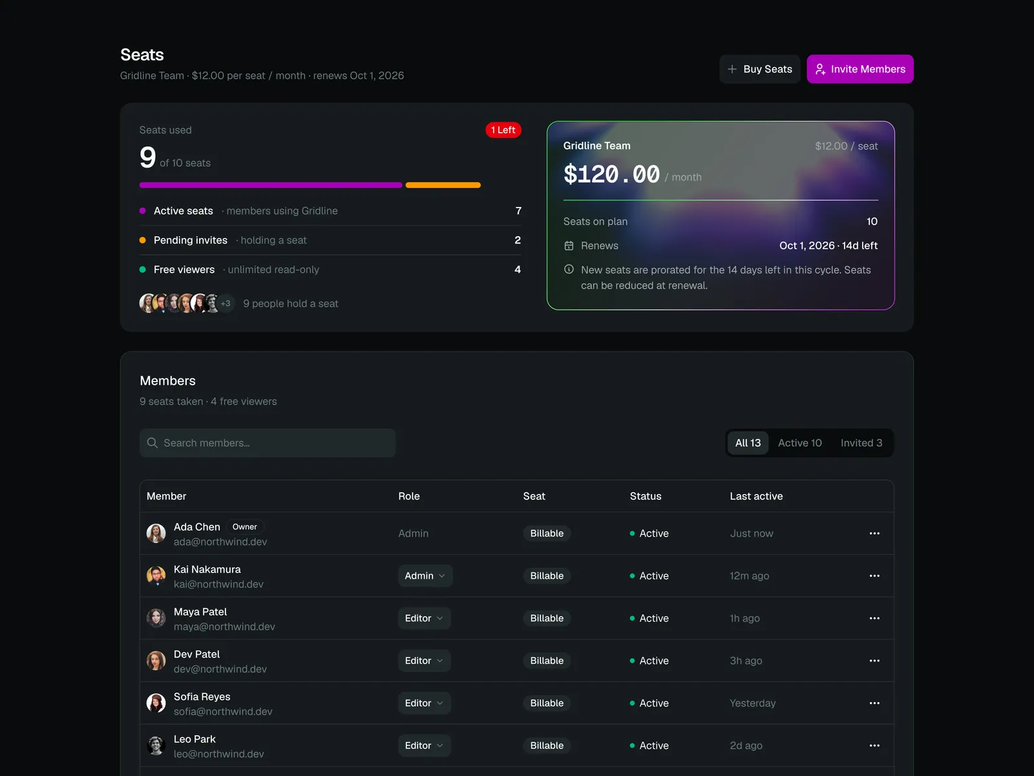Focus the Search members field

[268, 443]
